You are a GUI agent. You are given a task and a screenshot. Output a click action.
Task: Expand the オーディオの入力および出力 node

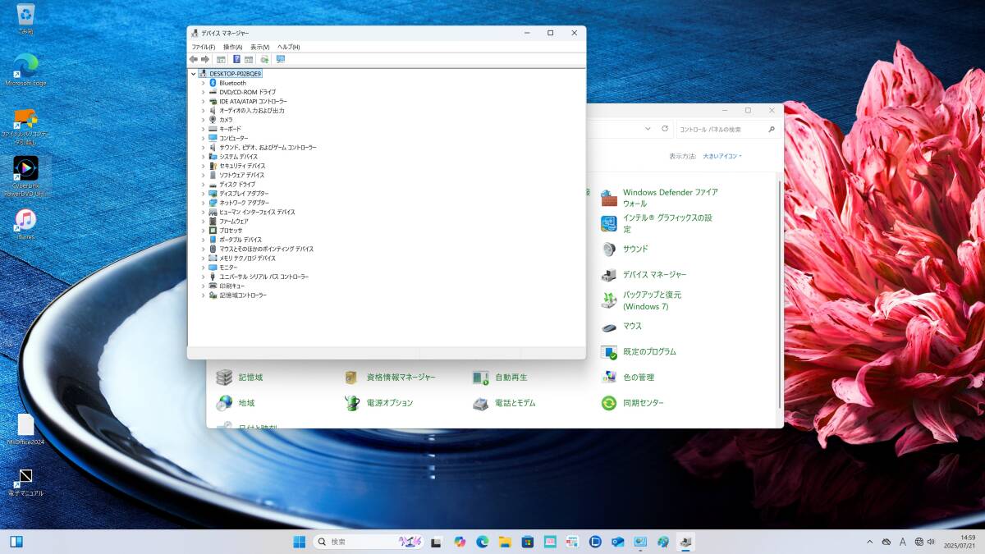click(203, 111)
